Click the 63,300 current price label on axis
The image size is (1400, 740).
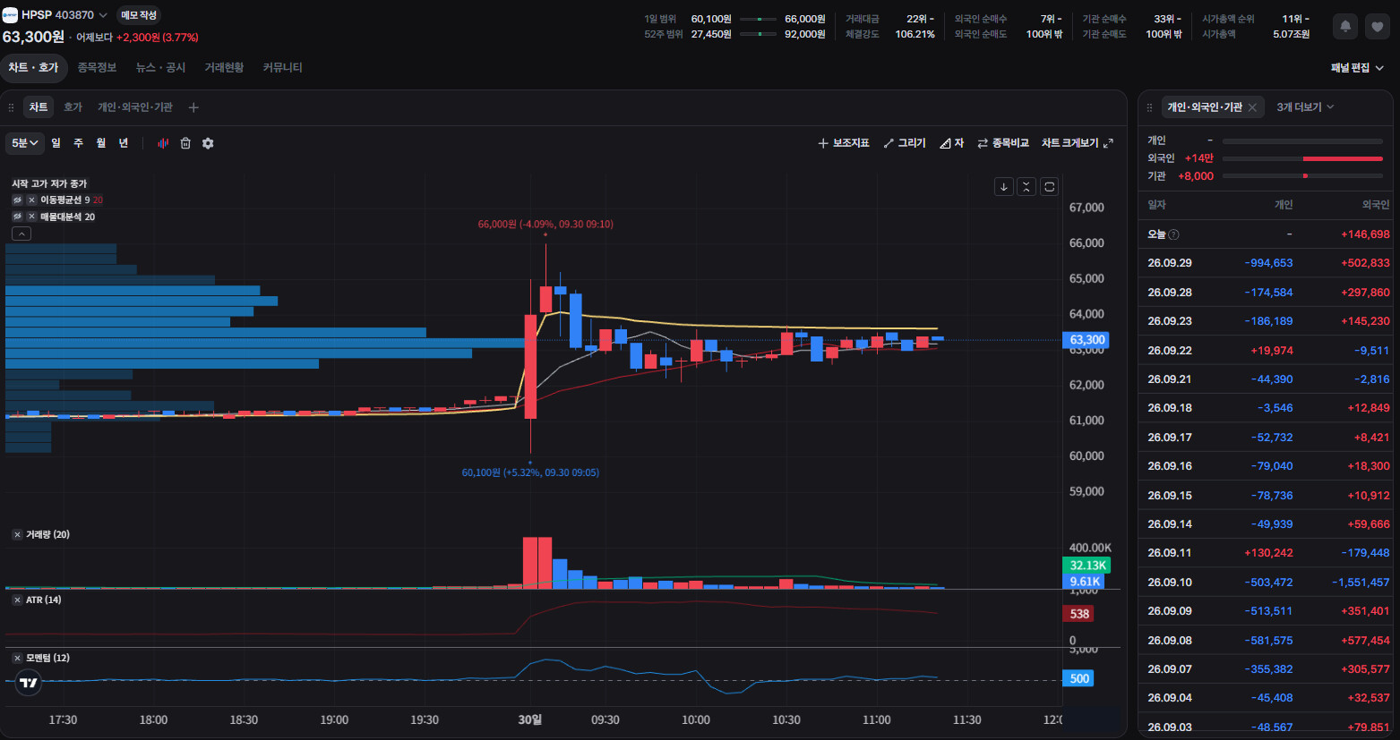1087,340
